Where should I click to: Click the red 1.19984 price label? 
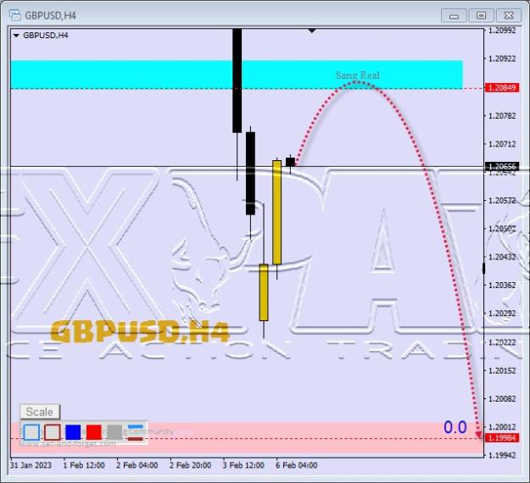point(502,438)
